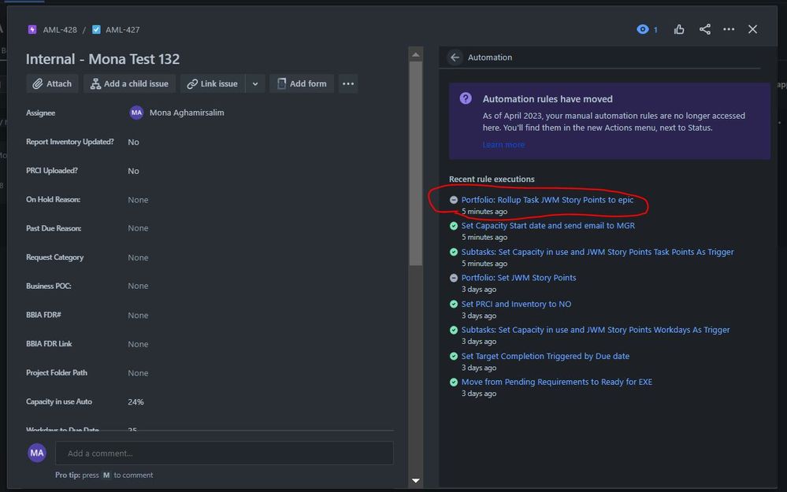Open the AML-427 breadcrumb link

(122, 30)
